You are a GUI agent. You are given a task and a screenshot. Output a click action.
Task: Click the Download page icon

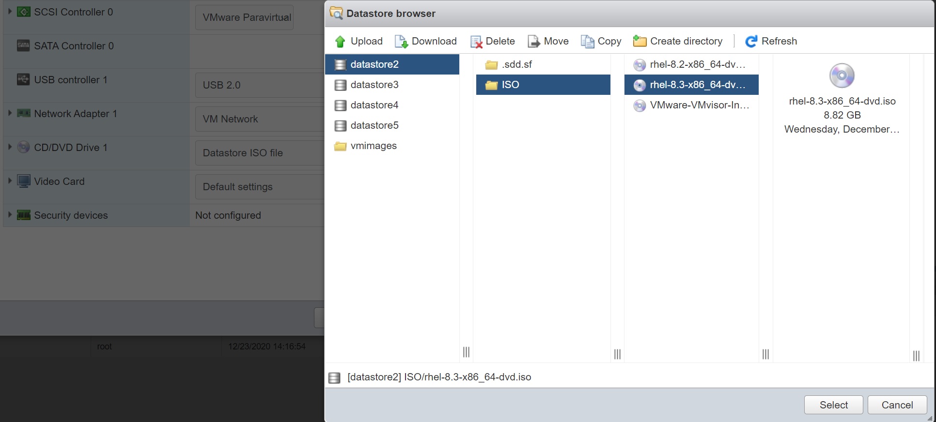401,42
